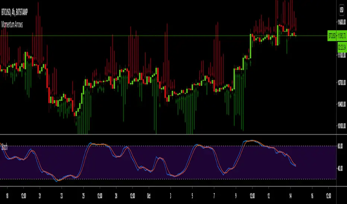
Task: Click the 10700.00 price axis label
Action: pyautogui.click(x=341, y=83)
